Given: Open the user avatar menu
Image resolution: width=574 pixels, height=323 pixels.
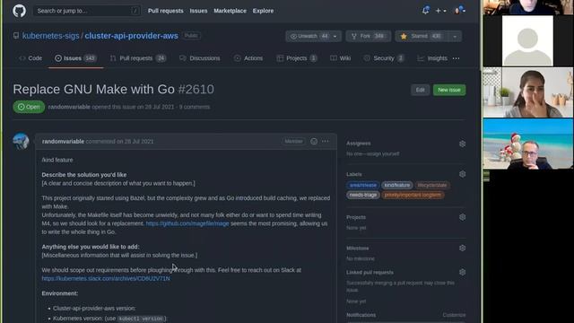Looking at the screenshot, I should coord(460,10).
